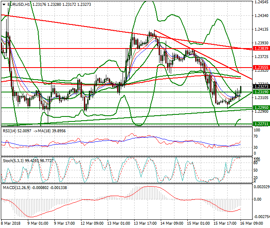Select the MACD scale value 0.002029

262,187
